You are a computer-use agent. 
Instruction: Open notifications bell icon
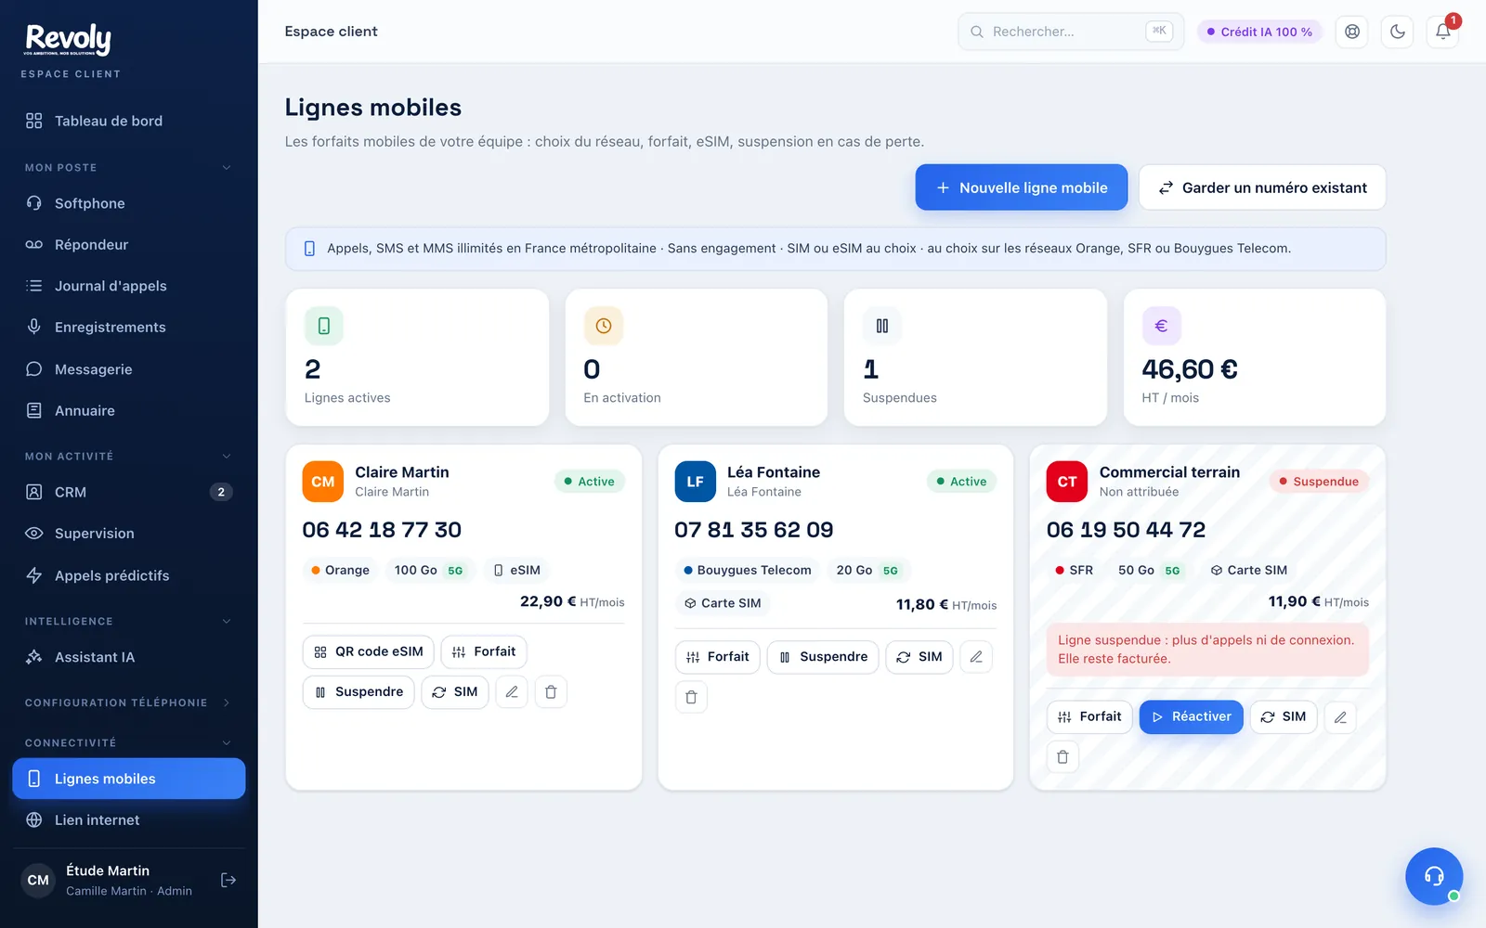click(1443, 32)
